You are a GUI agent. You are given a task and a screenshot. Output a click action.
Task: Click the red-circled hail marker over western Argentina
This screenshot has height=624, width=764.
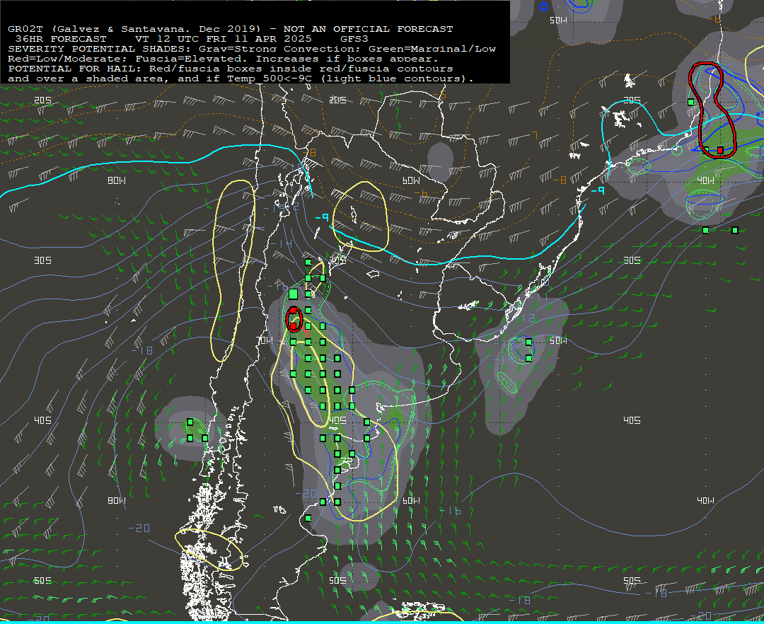coord(294,320)
